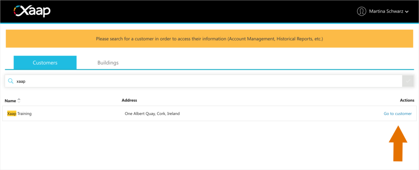This screenshot has height=170, width=419.
Task: Select the Xaap Training customer name
Action: pyautogui.click(x=19, y=114)
